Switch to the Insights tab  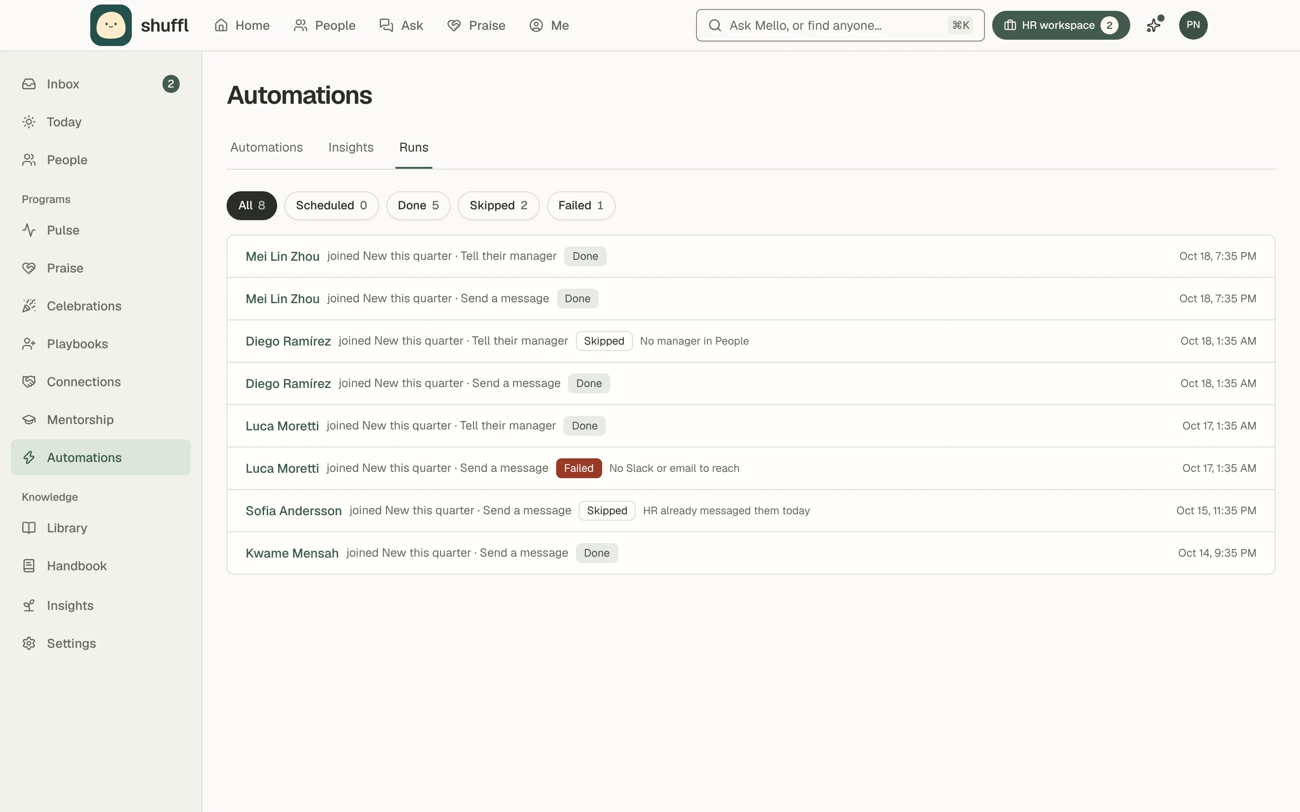[351, 147]
